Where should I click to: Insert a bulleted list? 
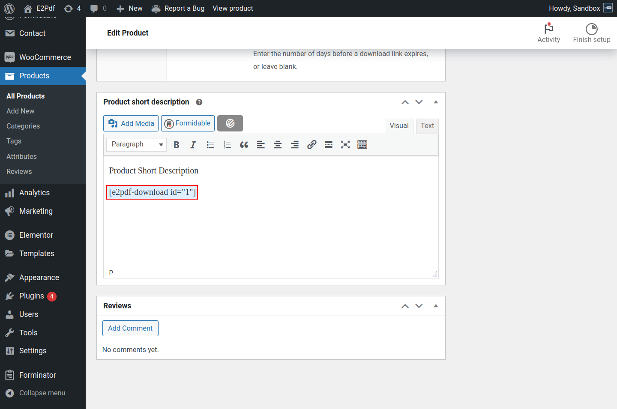coord(210,145)
